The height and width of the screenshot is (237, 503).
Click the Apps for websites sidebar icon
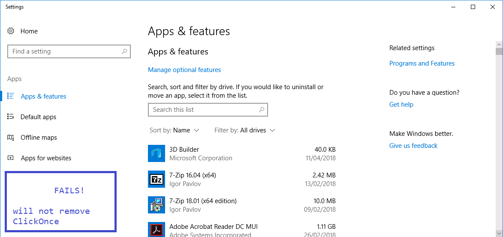click(x=11, y=158)
